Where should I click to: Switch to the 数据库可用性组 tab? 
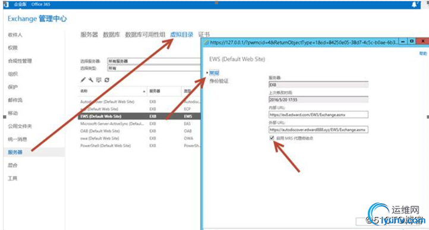click(146, 35)
